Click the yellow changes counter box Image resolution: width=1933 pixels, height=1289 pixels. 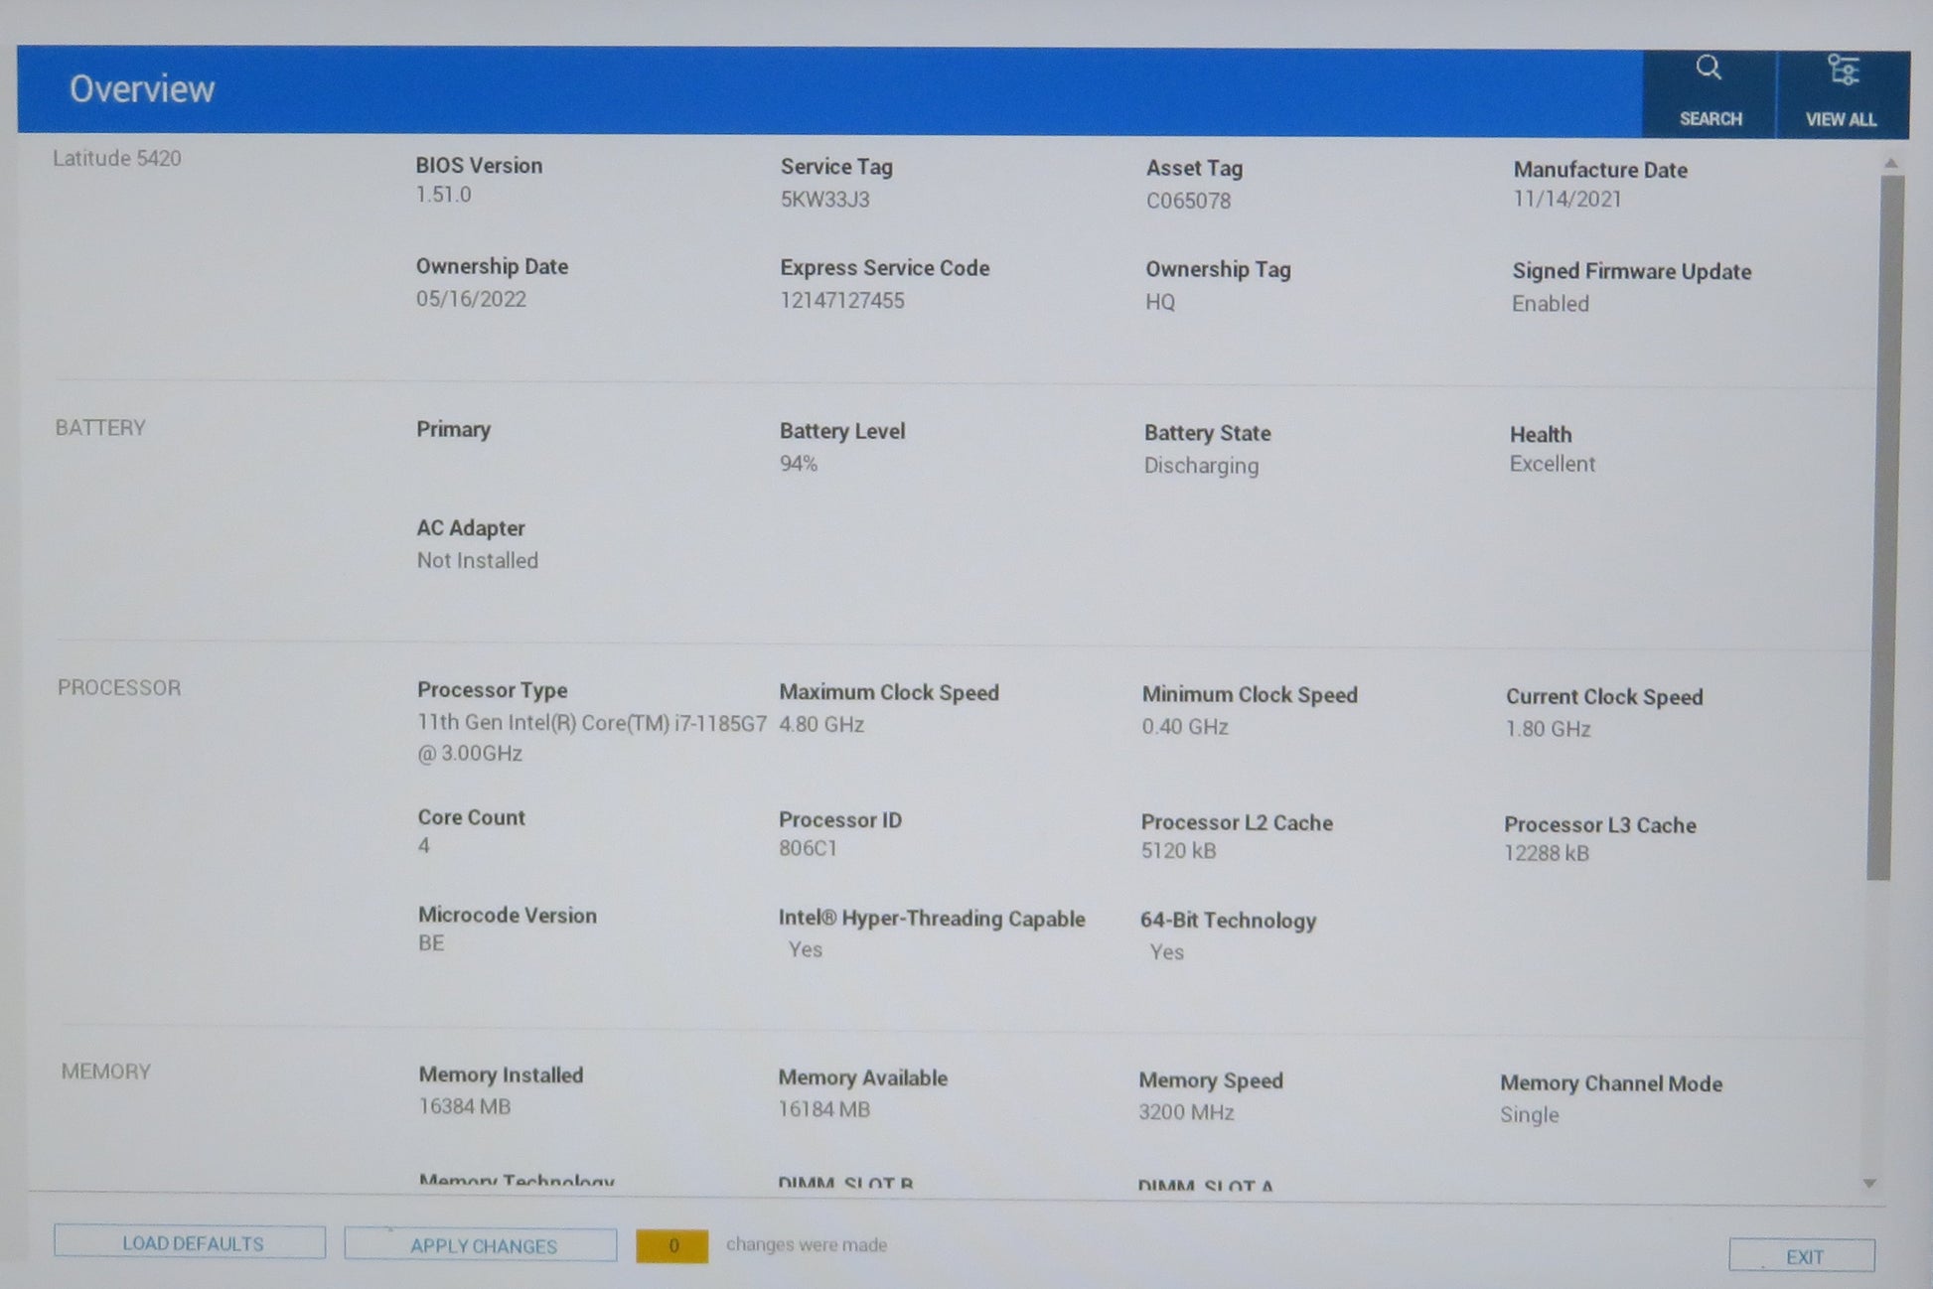click(x=672, y=1246)
